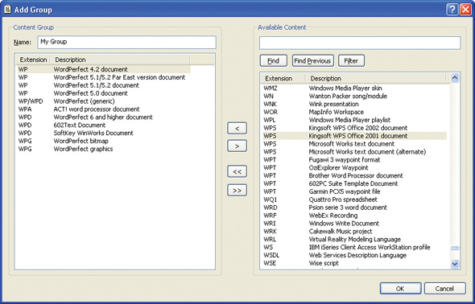This screenshot has height=304, width=475.
Task: Select SoftKey WinWorks Document row
Action: (103, 133)
